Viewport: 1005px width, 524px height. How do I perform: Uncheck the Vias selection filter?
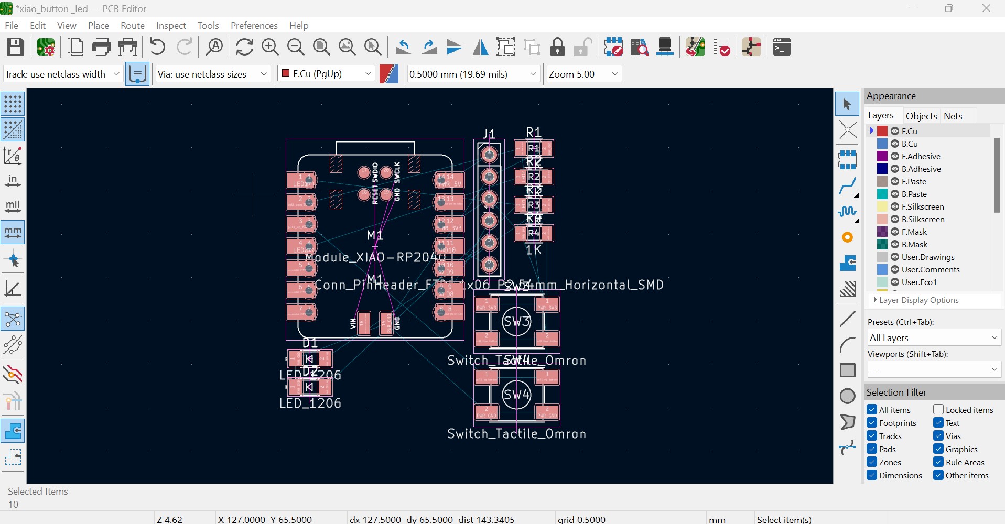pos(938,436)
